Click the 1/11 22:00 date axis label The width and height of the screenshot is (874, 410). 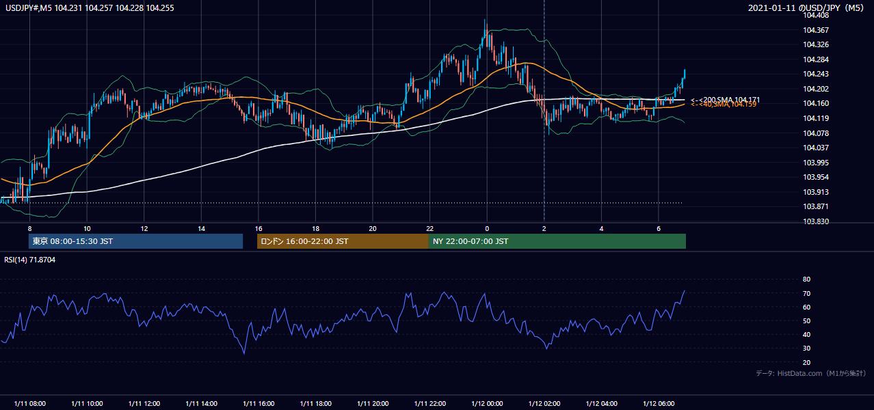click(429, 403)
